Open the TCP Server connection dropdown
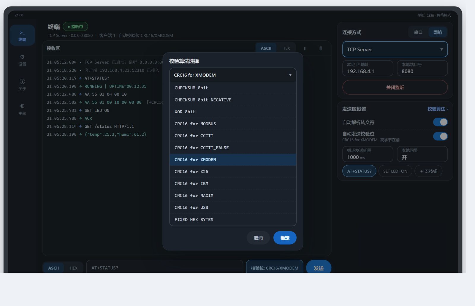The height and width of the screenshot is (306, 475). point(395,49)
